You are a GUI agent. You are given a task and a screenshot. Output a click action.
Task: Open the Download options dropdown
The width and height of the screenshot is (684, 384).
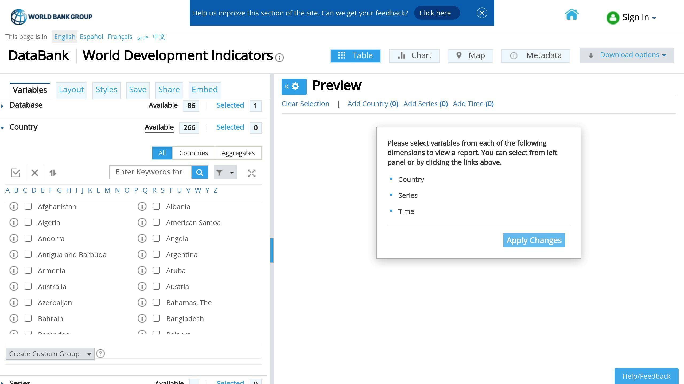(x=627, y=55)
